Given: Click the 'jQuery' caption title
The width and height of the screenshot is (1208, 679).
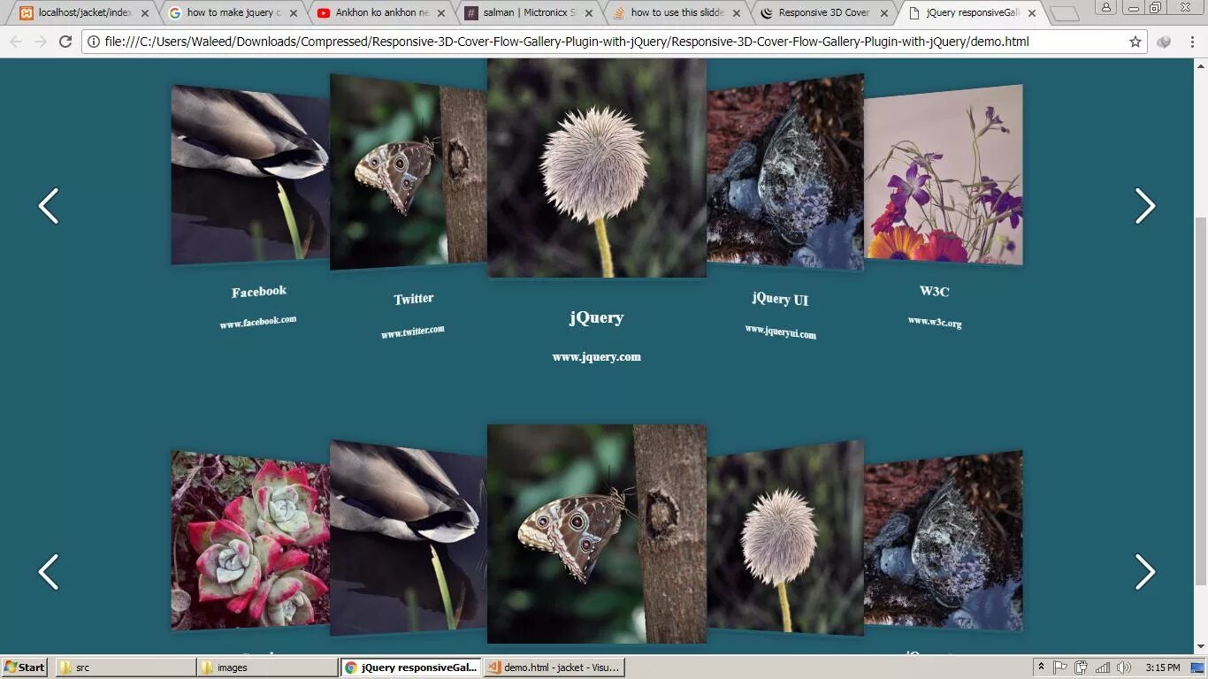Looking at the screenshot, I should 597,317.
